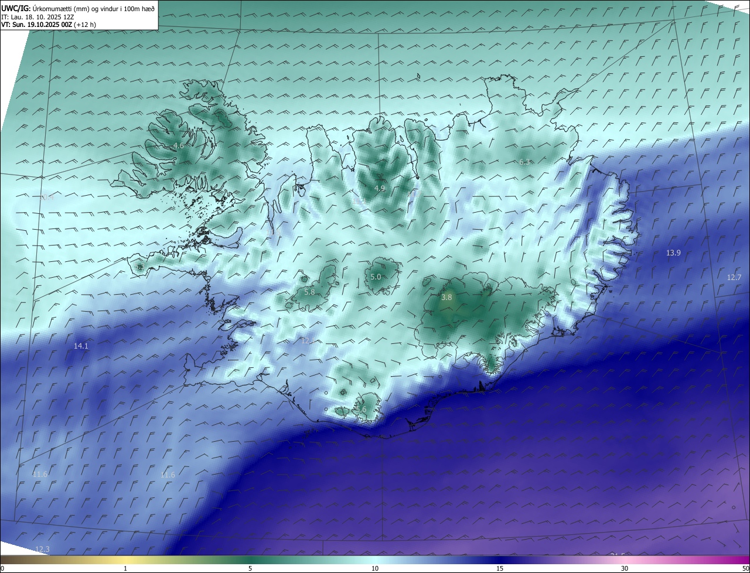The image size is (750, 573).
Task: Click the 4.9 value on the map
Action: (x=380, y=188)
